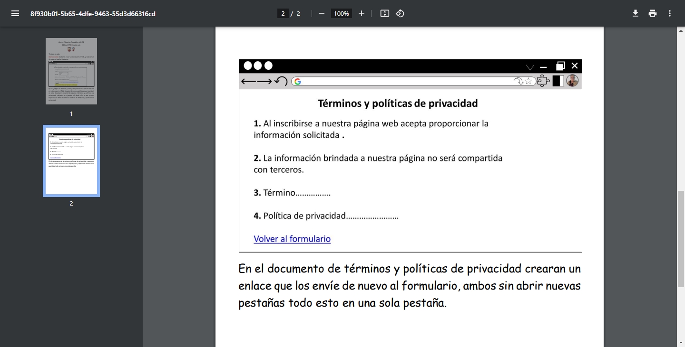Click the zoom out minus button

tap(322, 13)
